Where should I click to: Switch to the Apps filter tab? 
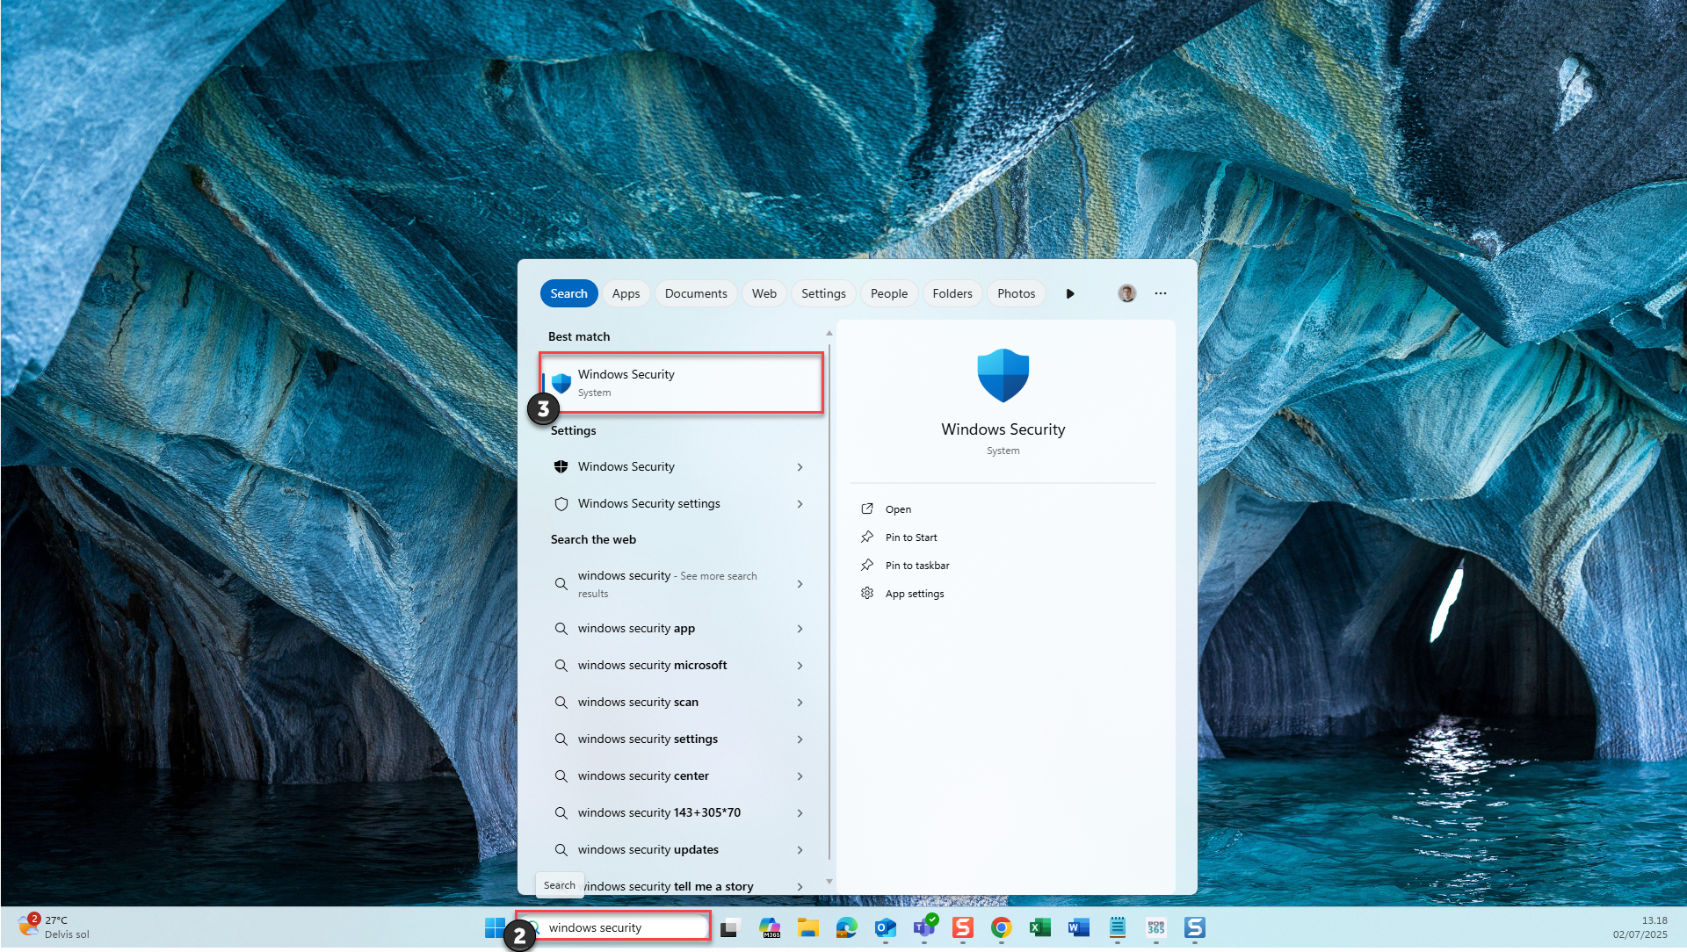[x=626, y=293]
